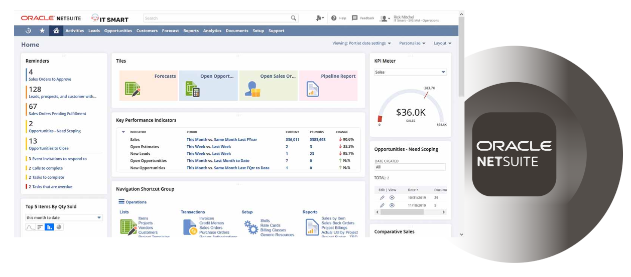Image resolution: width=631 pixels, height=277 pixels.
Task: Click the Opportunities to Close reminder
Action: [49, 148]
